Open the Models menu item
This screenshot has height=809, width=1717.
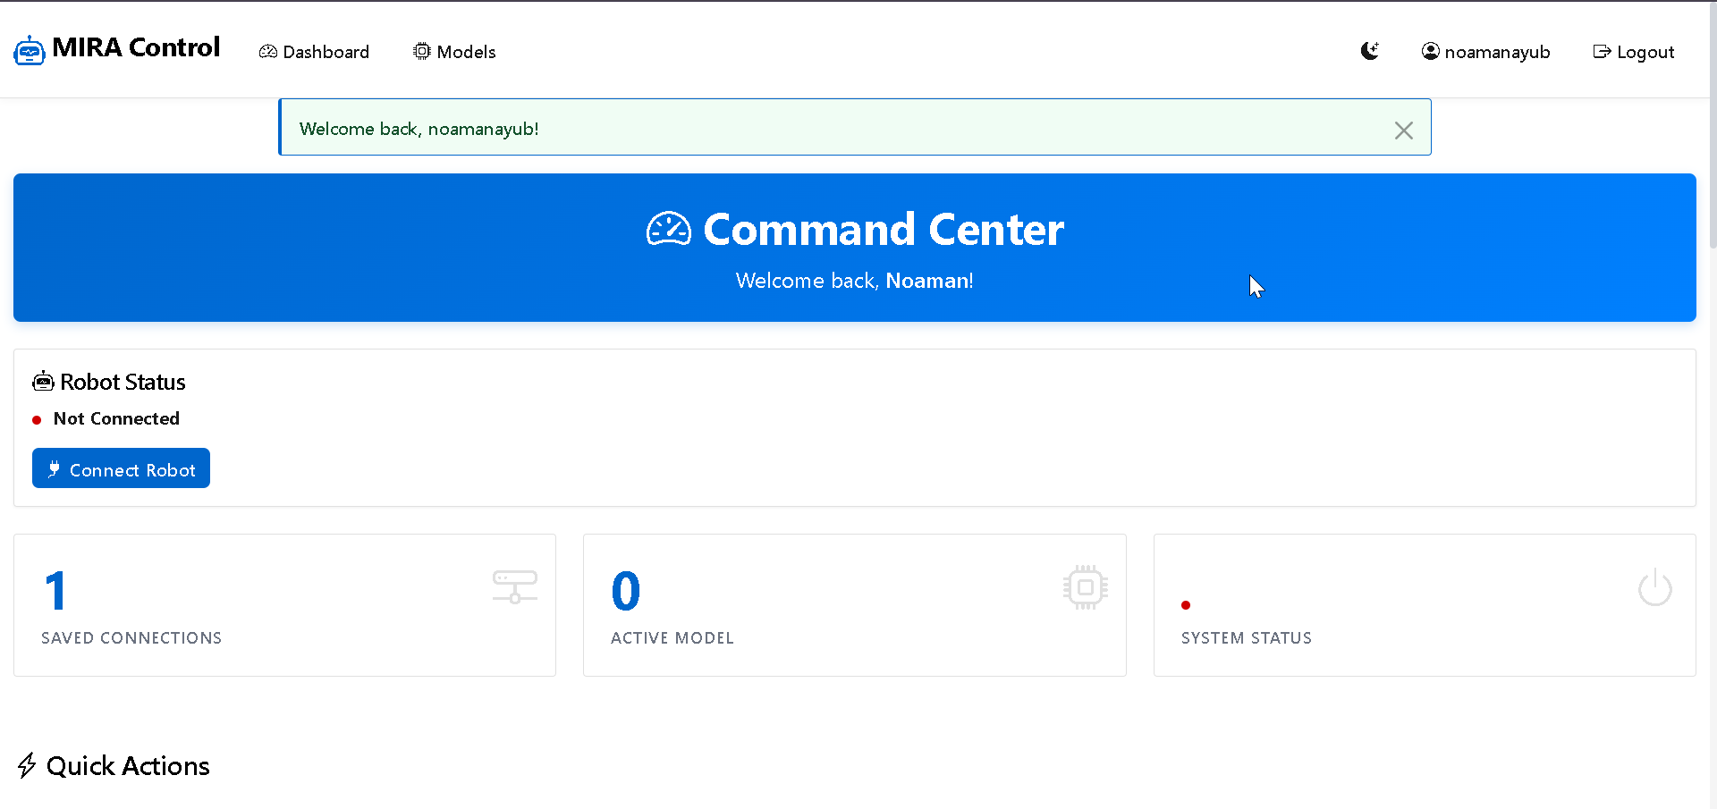[x=454, y=52]
